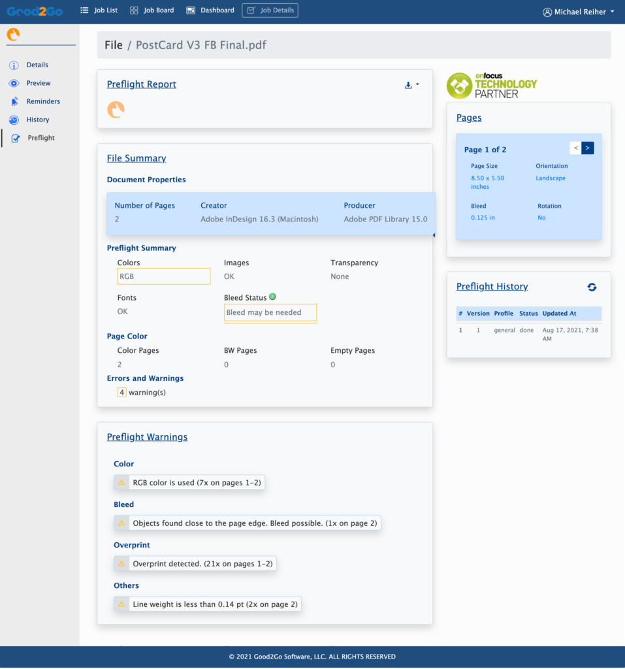Open the Michael Reiher account menu

pos(579,11)
